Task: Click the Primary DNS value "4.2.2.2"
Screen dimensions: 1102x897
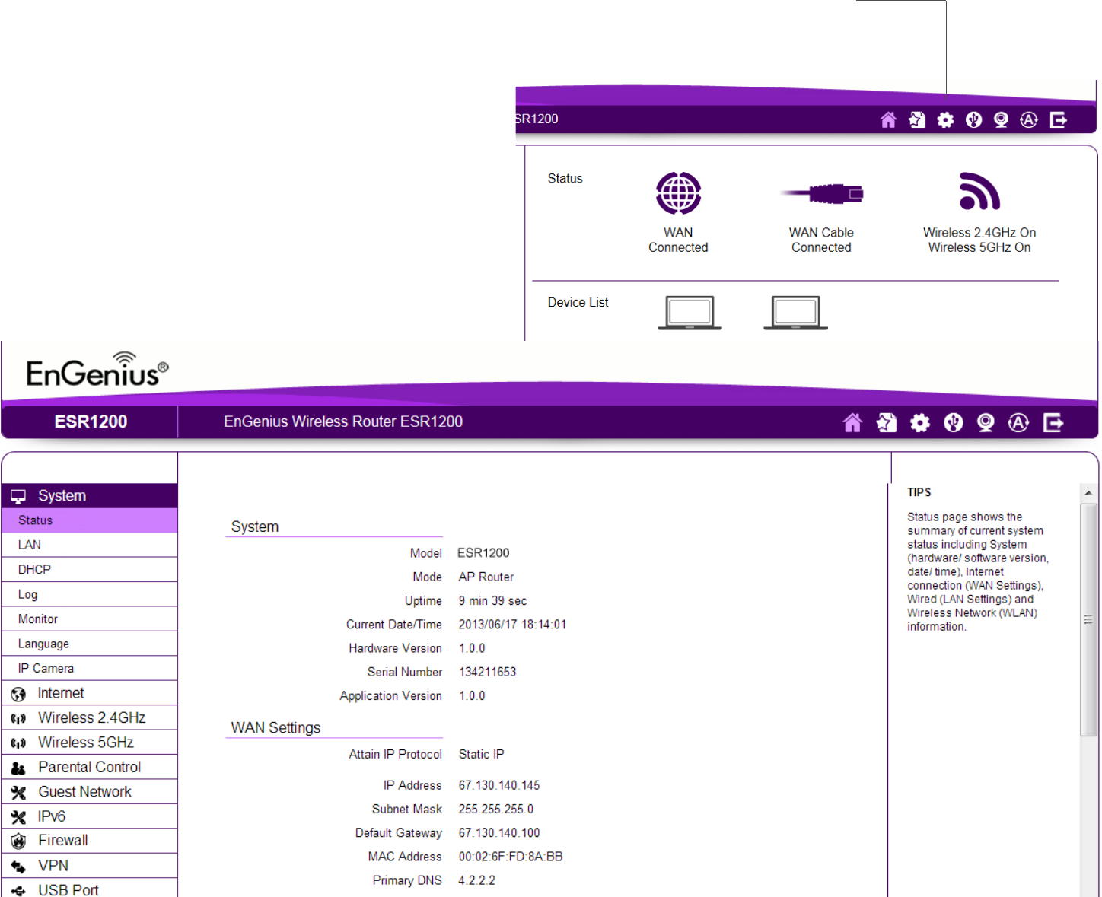Action: pos(476,881)
